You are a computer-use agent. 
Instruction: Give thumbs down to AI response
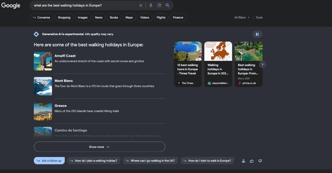point(260,161)
